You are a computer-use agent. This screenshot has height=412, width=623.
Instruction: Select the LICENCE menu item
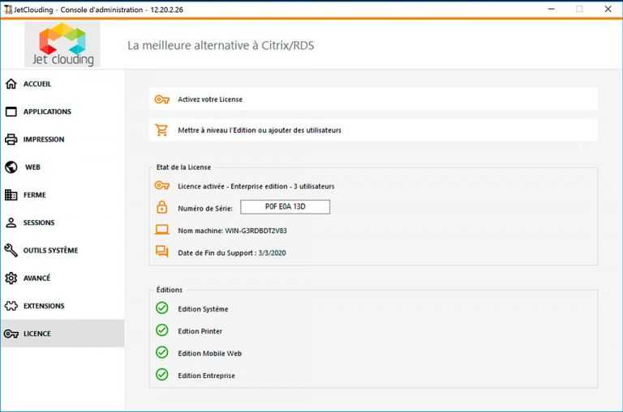click(x=62, y=333)
